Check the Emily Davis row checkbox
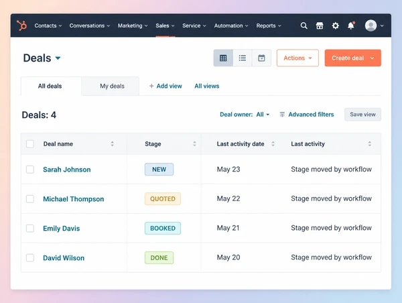 [30, 229]
